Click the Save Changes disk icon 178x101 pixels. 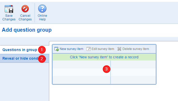[9, 9]
